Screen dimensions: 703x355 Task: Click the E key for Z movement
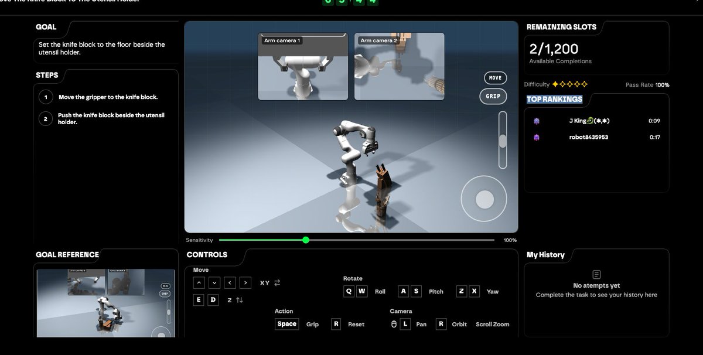[x=199, y=300]
